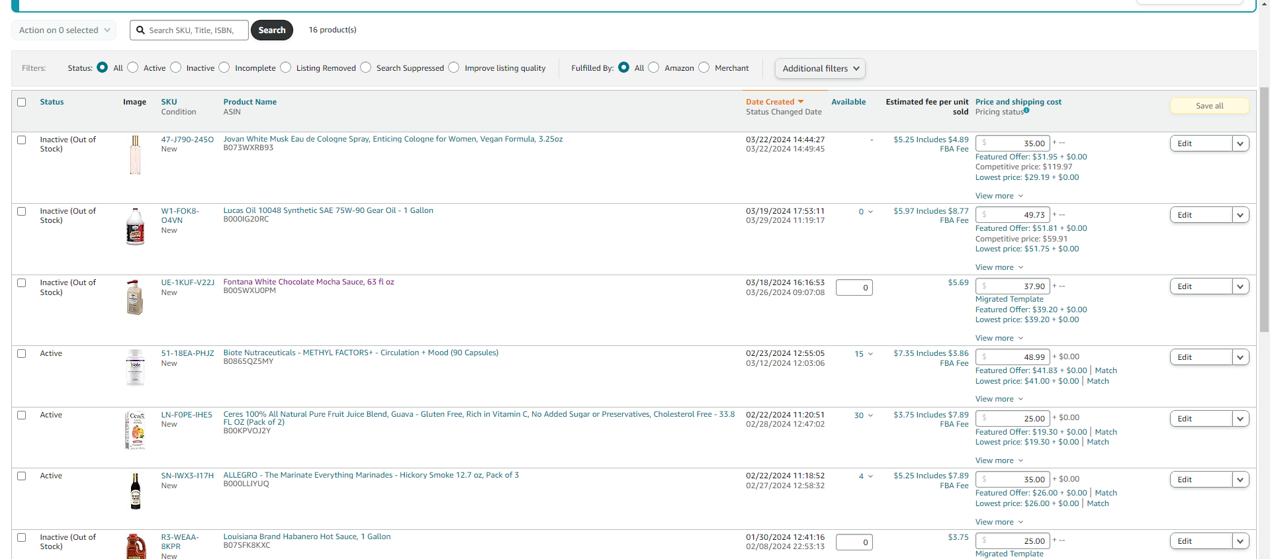The width and height of the screenshot is (1270, 559).
Task: Open SKU link 51-18EA-PHJZ
Action: tap(188, 353)
